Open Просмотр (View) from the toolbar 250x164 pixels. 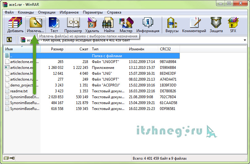(x=73, y=25)
